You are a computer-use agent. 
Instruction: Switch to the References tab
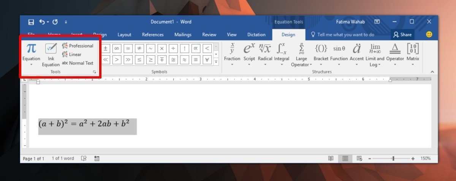click(x=153, y=35)
